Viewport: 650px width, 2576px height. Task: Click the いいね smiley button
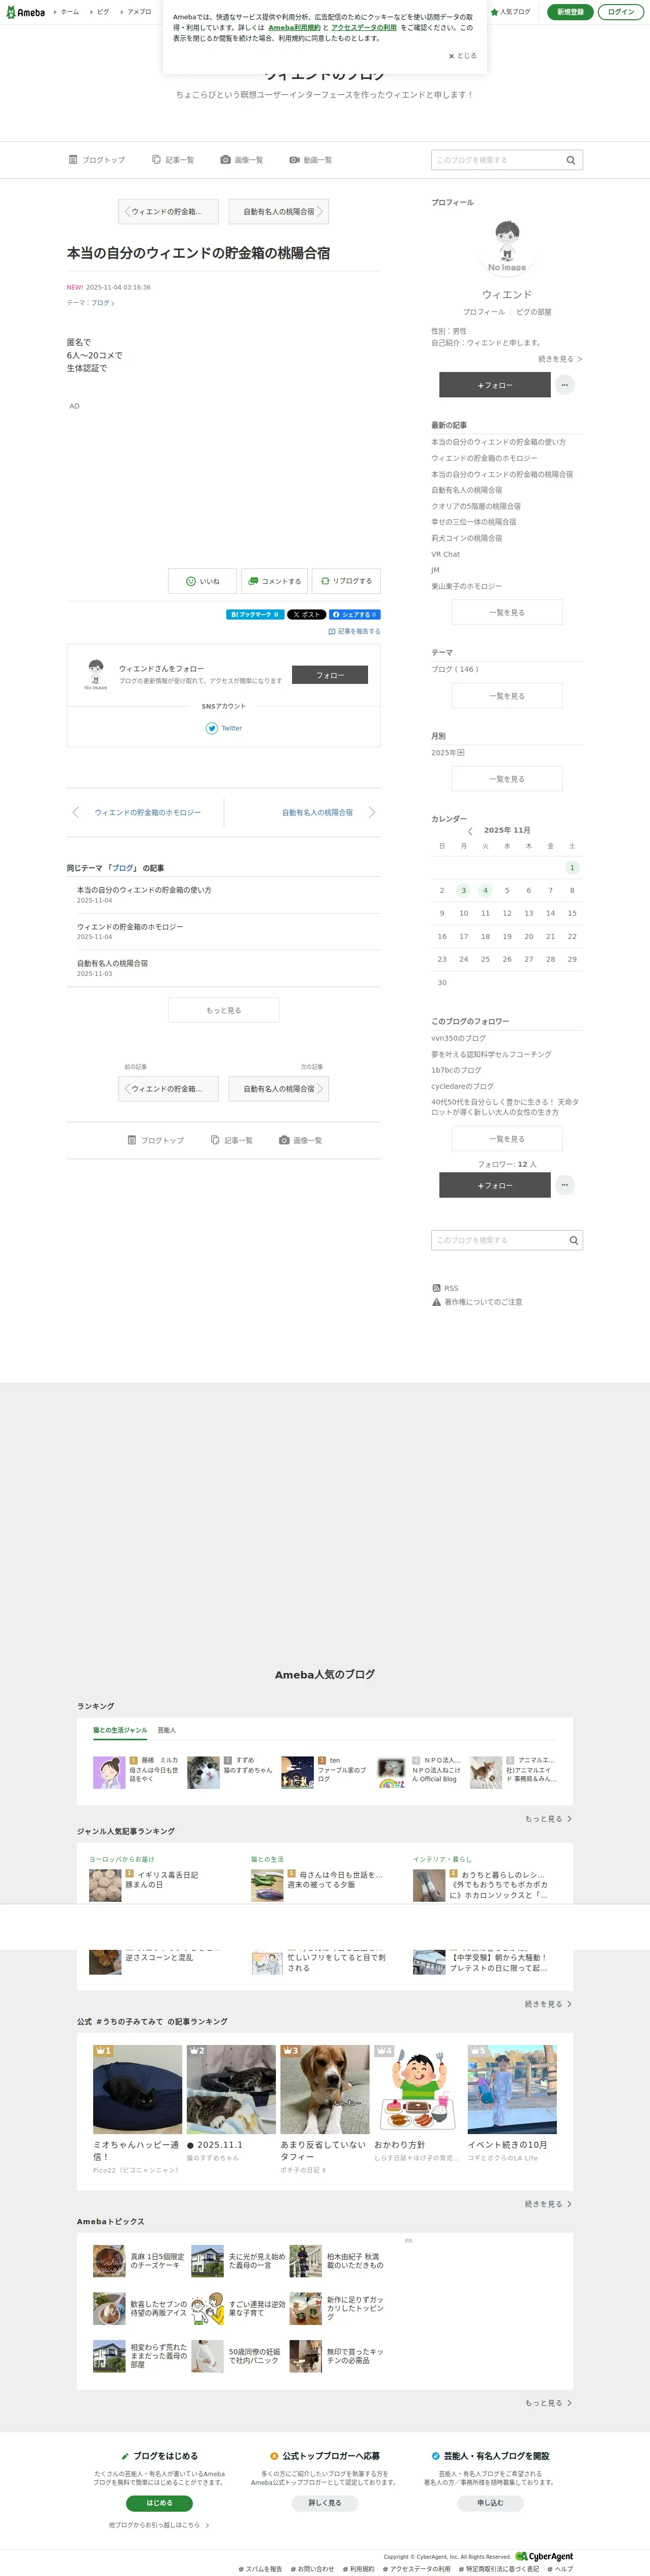(202, 581)
